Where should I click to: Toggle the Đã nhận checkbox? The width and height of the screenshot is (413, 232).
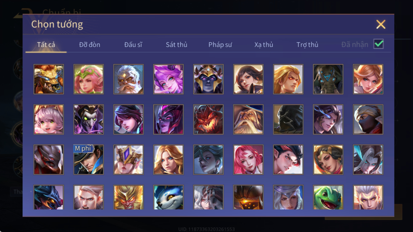coord(378,44)
